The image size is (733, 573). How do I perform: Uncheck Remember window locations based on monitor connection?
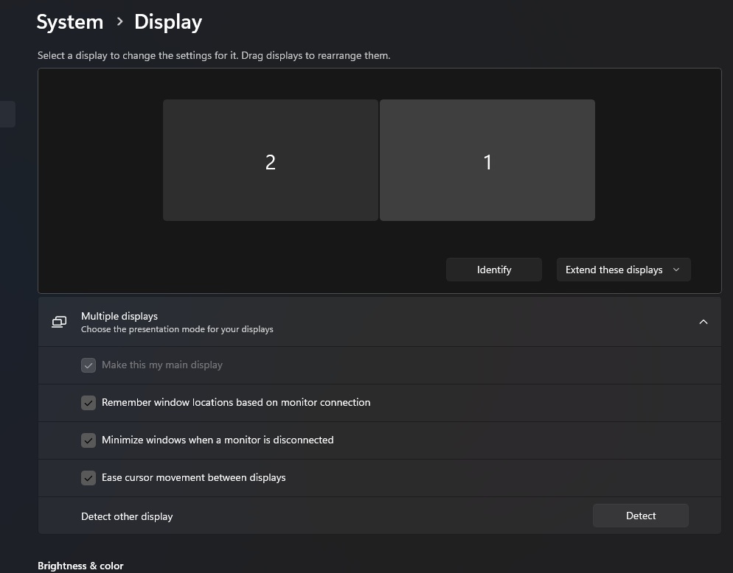88,403
